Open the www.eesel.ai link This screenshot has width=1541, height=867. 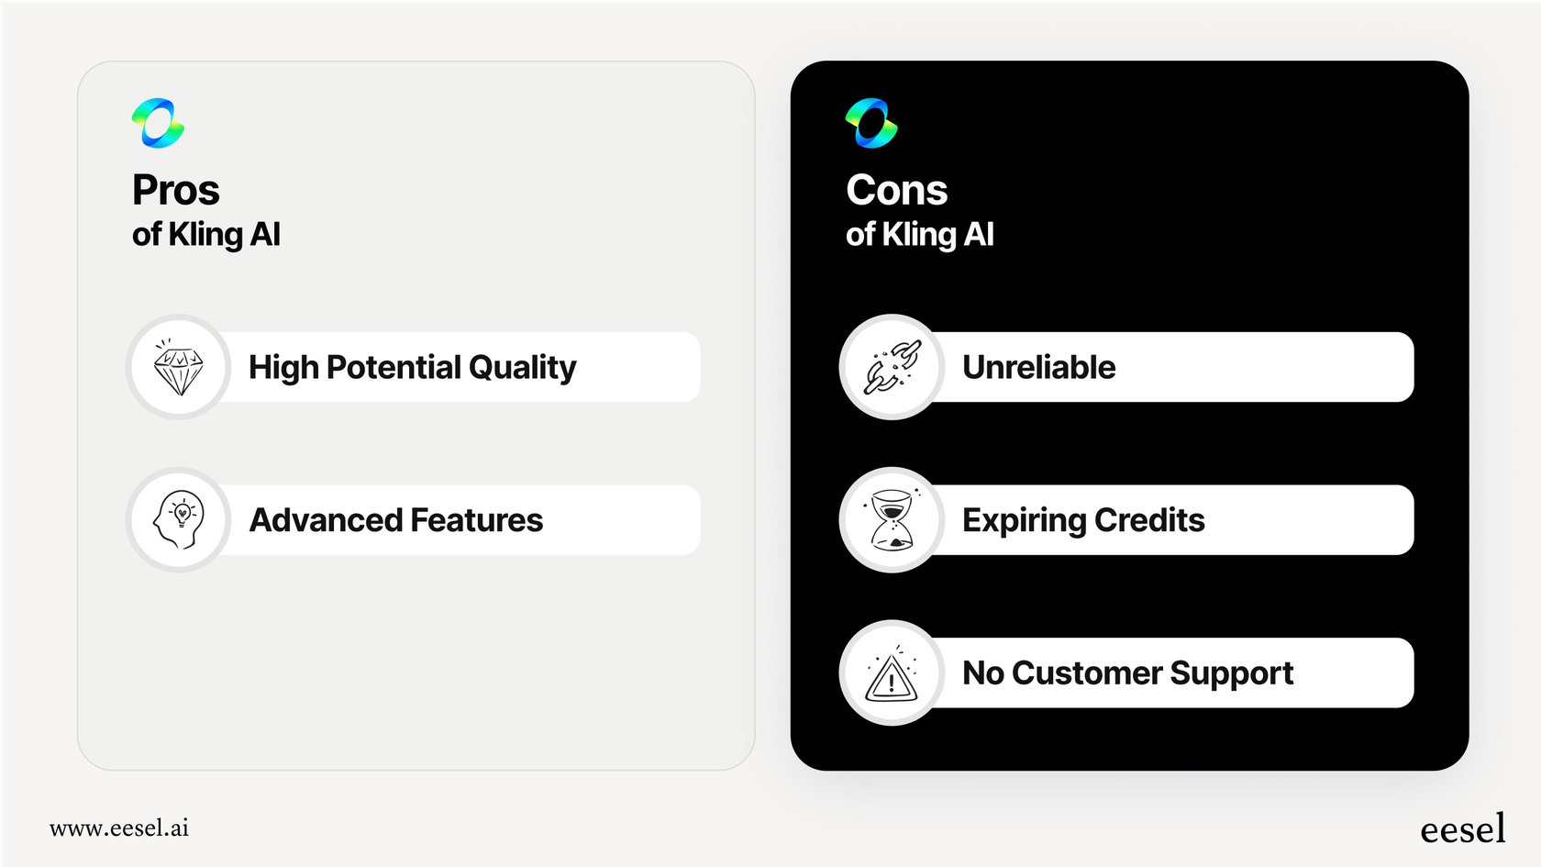[119, 828]
